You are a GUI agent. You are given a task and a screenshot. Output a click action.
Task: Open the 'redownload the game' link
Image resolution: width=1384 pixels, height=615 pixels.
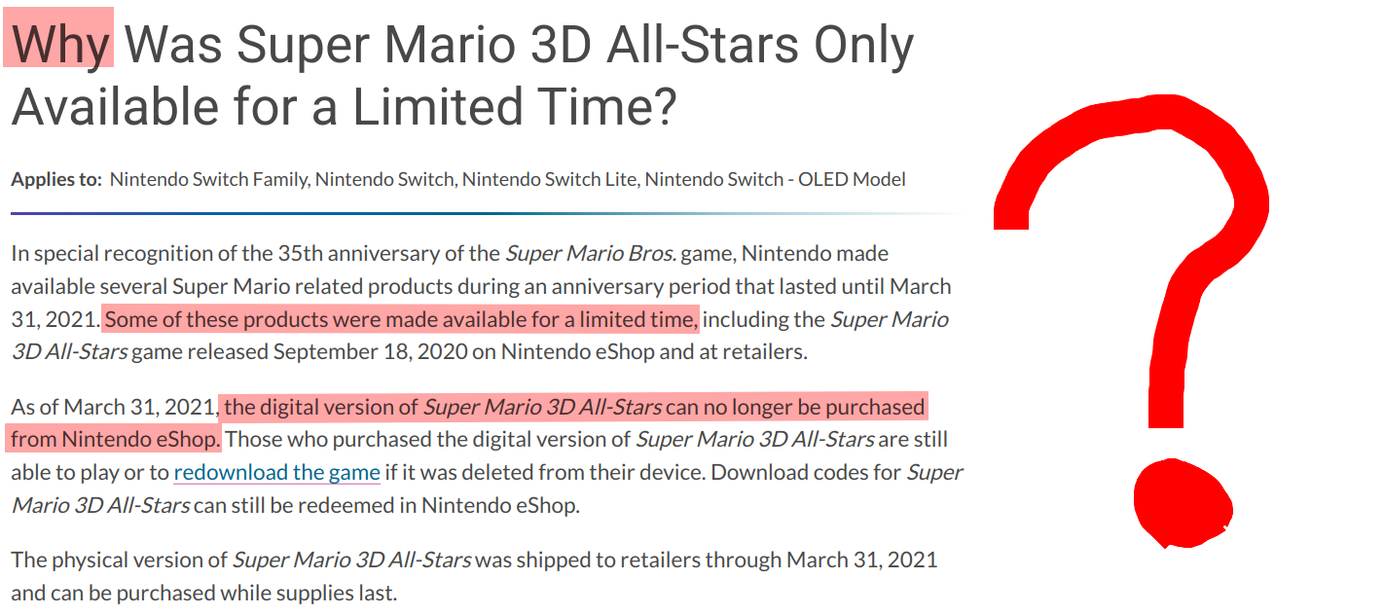coord(276,473)
